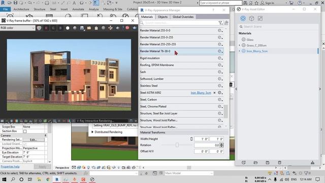
Task: Remove V-Ray material from Steel ASTM A992
Action: click(x=214, y=93)
